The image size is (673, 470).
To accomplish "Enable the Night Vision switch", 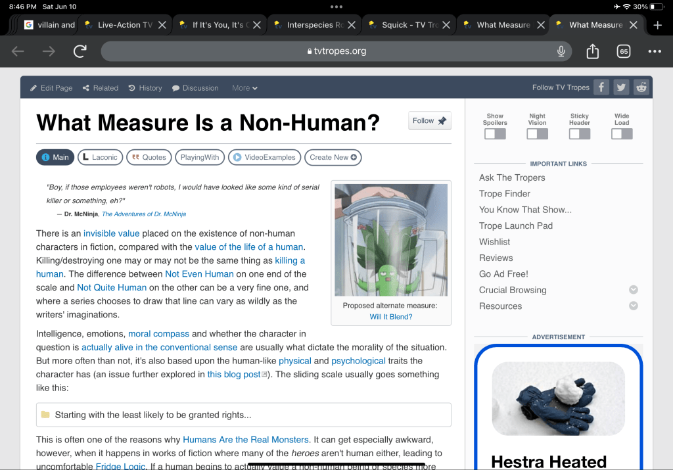I will (x=537, y=133).
